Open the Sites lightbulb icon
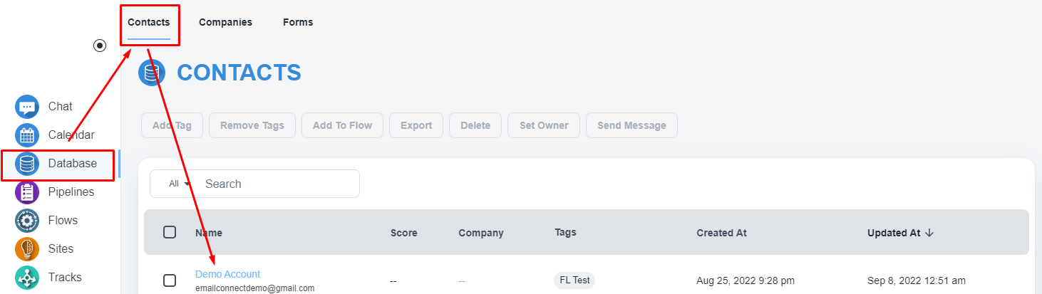1042x294 pixels. coord(27,249)
